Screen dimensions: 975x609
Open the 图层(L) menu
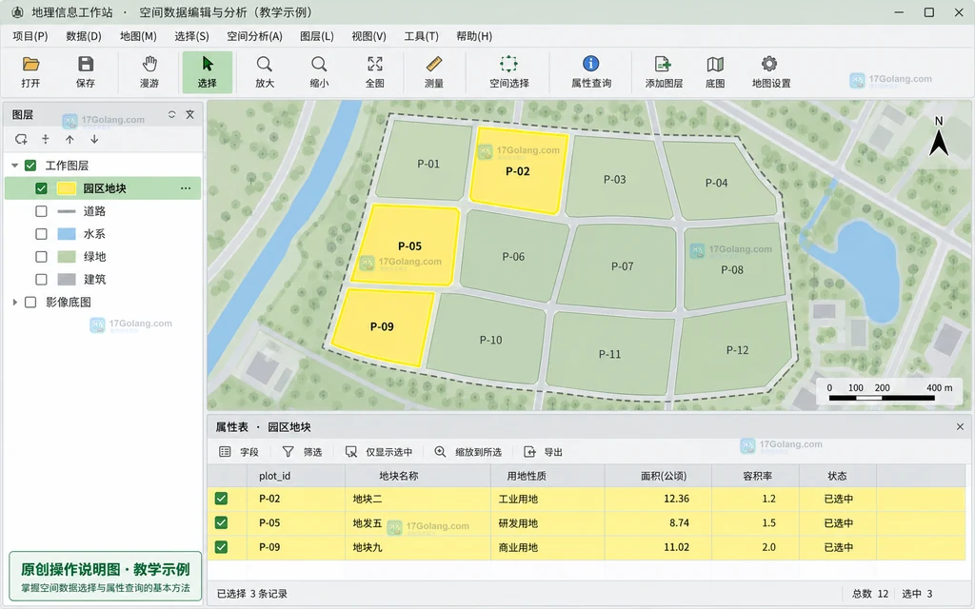pos(316,36)
